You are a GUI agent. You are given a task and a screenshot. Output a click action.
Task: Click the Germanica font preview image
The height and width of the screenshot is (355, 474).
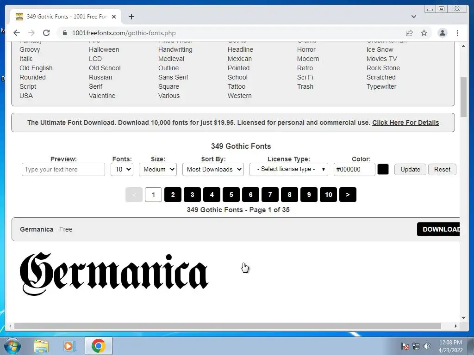114,274
